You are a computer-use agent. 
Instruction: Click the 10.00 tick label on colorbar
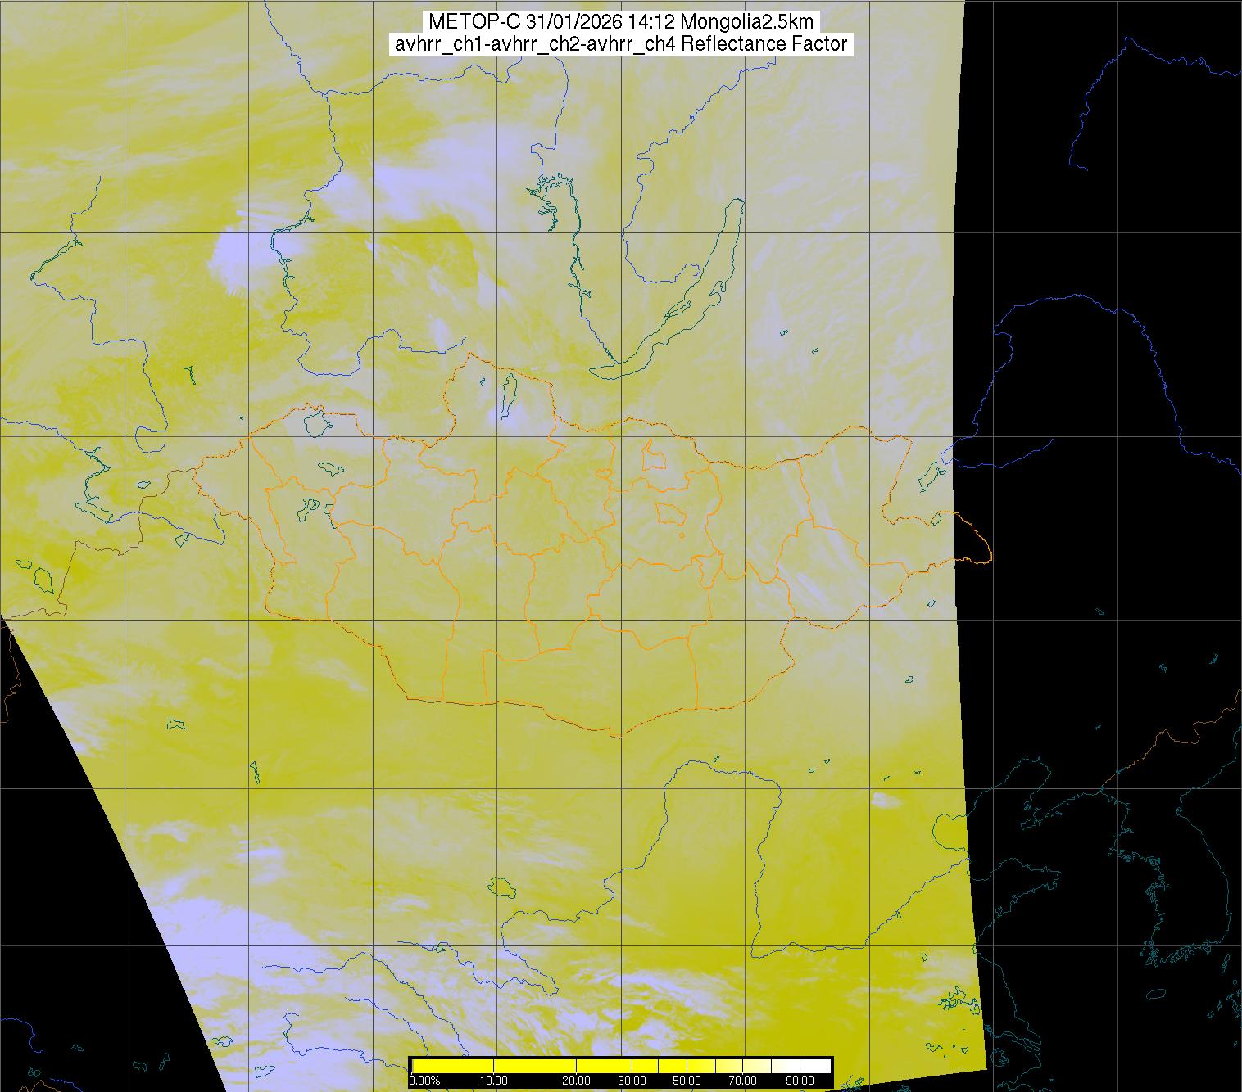(494, 1081)
